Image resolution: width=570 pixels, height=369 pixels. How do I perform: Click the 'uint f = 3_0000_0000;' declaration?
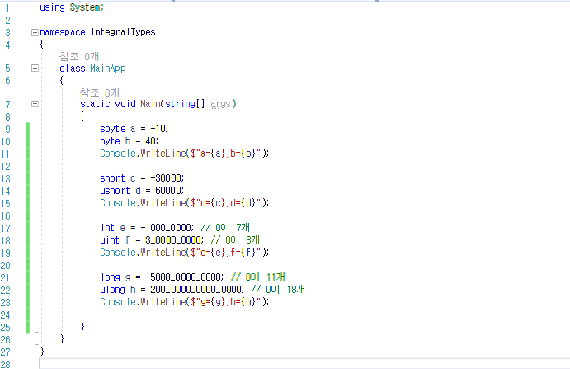(152, 240)
